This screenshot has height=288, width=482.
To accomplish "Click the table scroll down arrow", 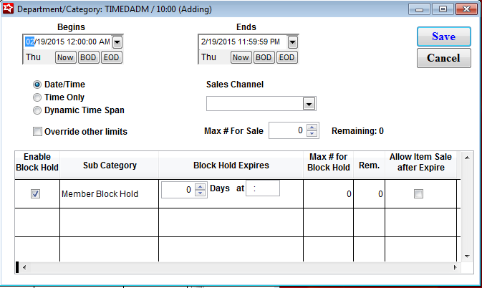I will [467, 256].
